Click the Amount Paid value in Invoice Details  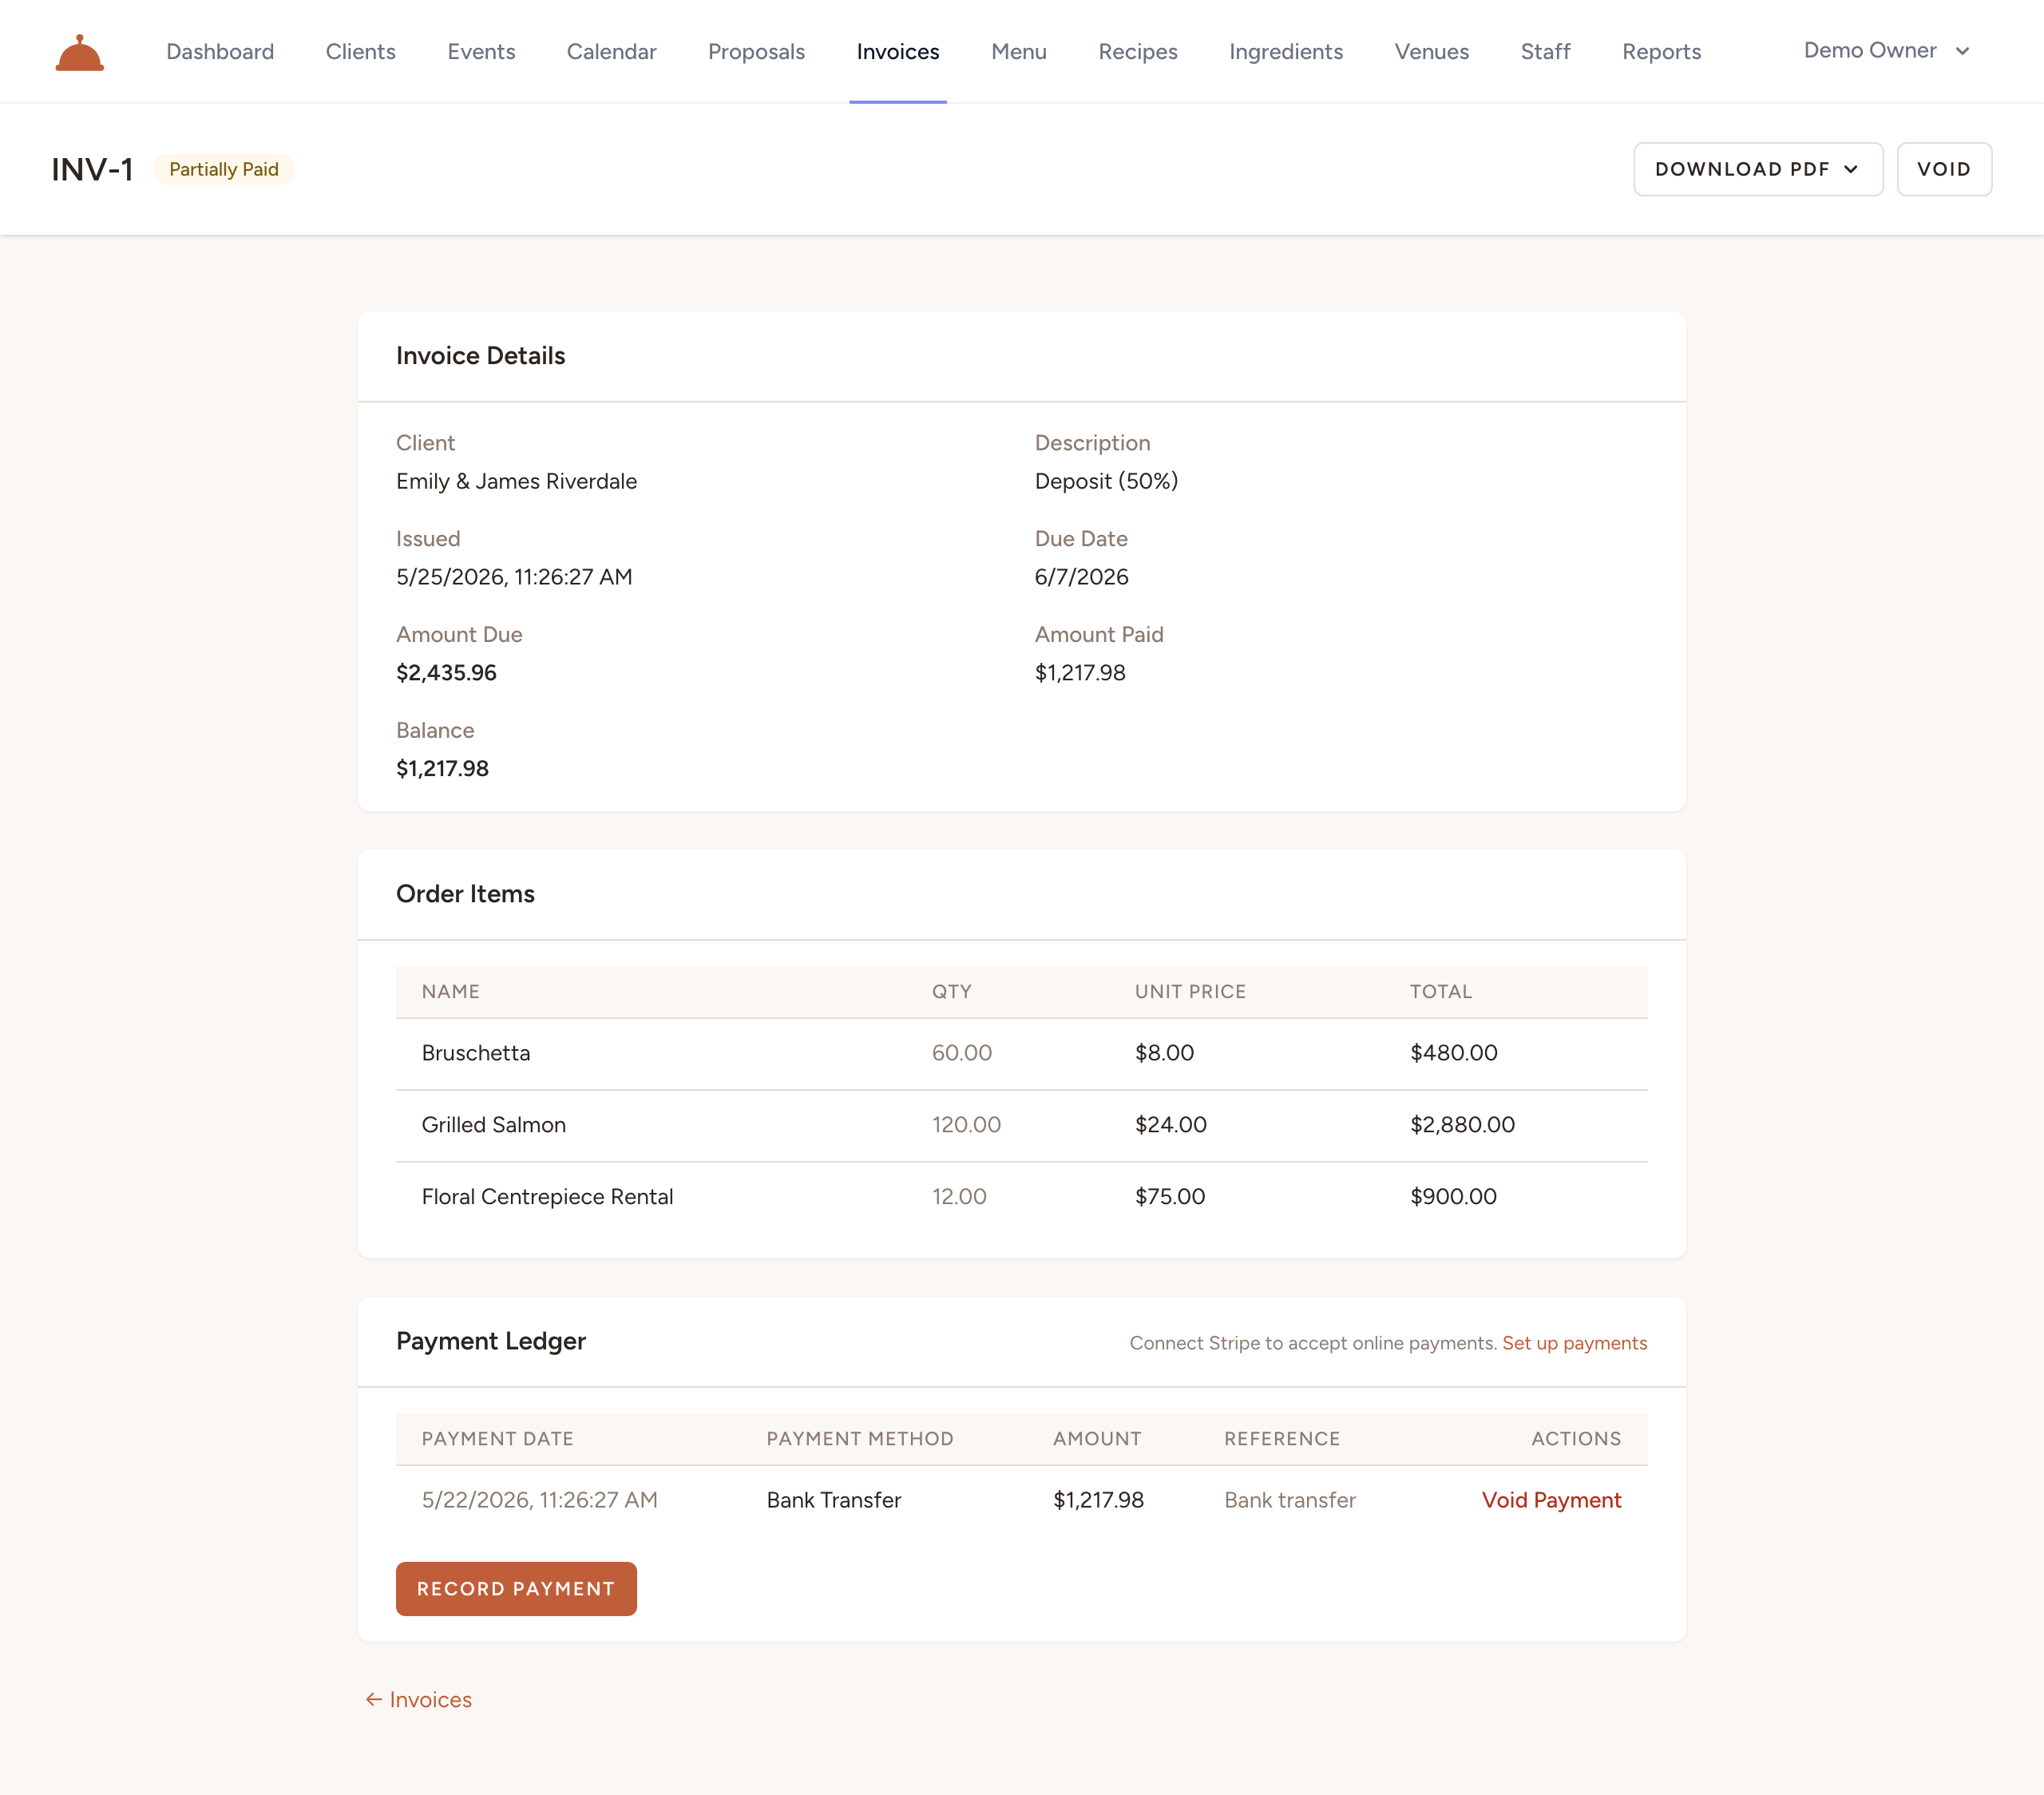point(1080,673)
